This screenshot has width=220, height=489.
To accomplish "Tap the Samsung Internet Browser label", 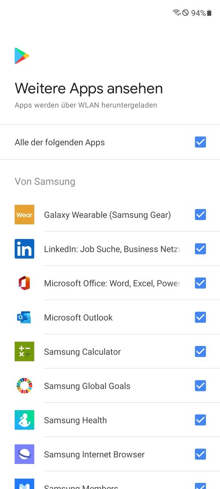I will click(95, 455).
